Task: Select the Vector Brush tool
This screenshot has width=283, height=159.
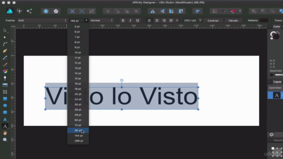Action: (5, 64)
